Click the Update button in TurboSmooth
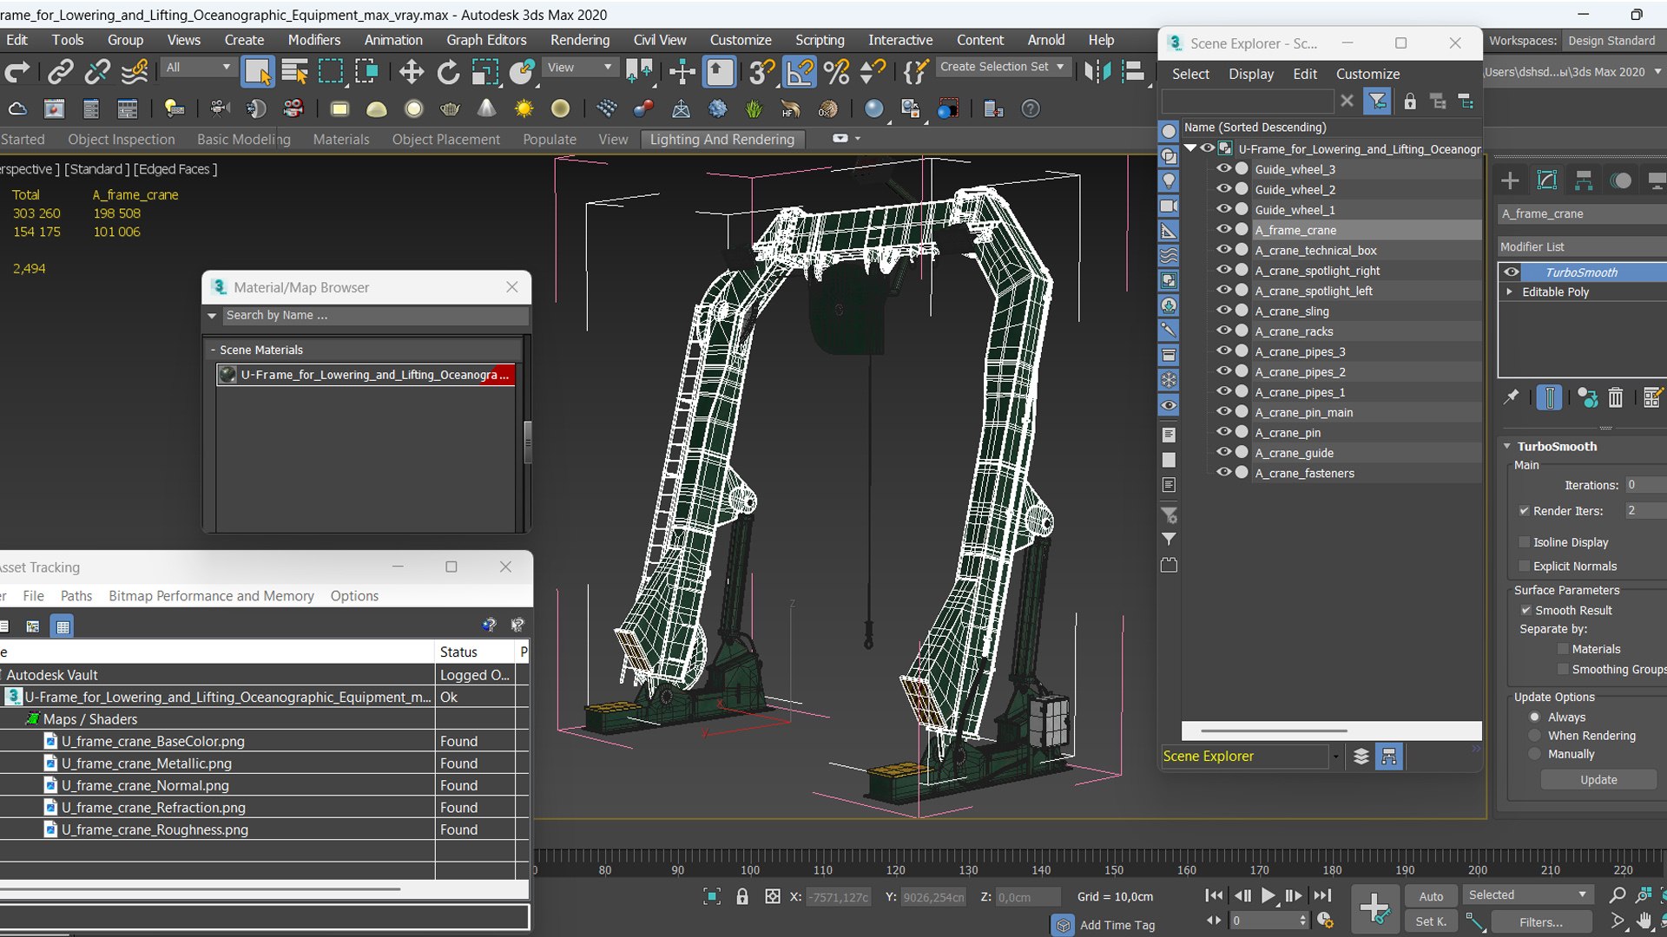The height and width of the screenshot is (937, 1667). (x=1598, y=780)
